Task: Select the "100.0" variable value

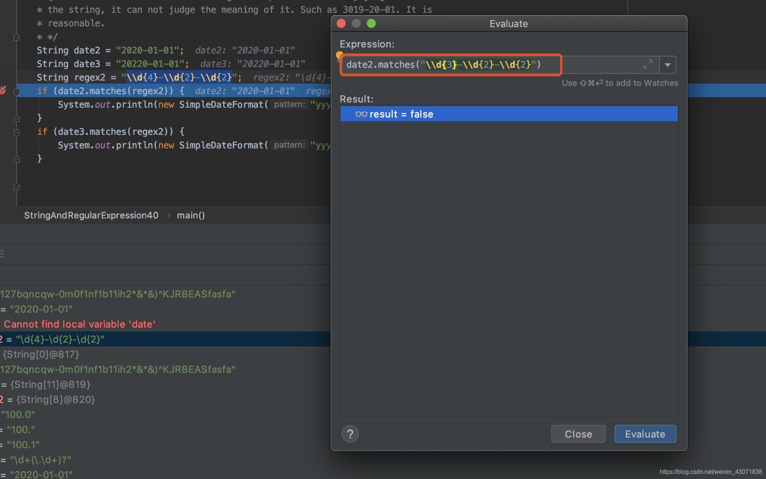Action: click(18, 414)
